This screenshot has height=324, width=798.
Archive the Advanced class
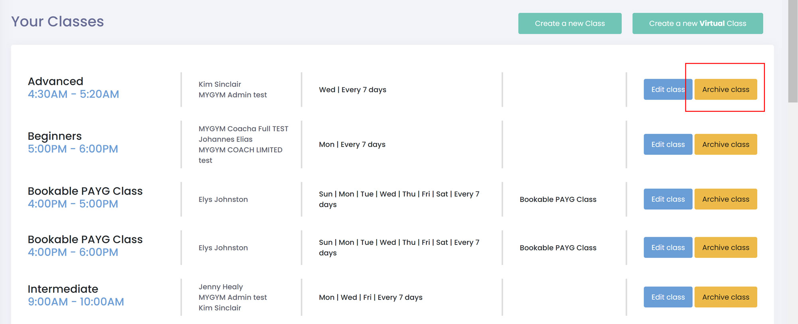[725, 90]
